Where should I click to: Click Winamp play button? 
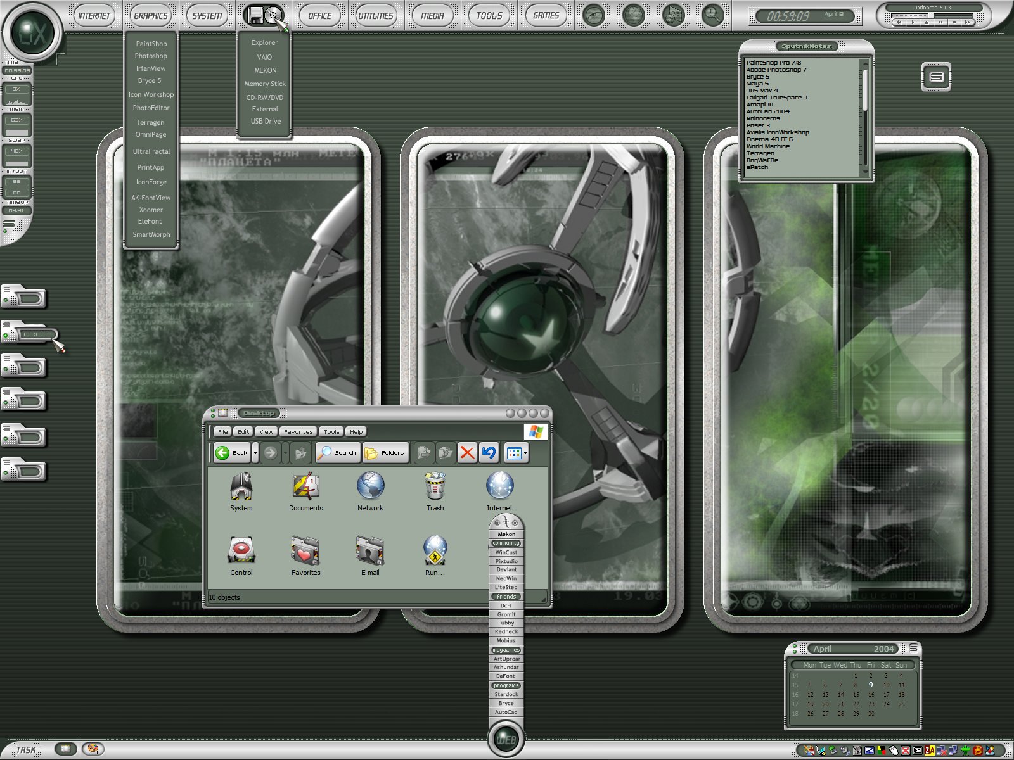tap(913, 22)
